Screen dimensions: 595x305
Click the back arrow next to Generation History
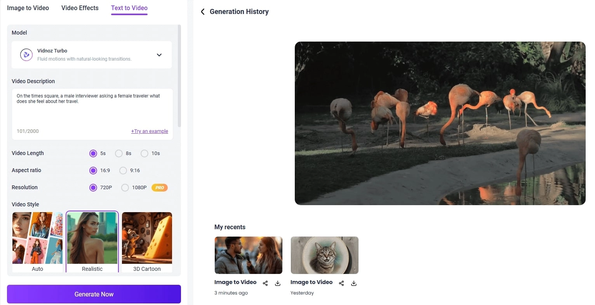click(203, 12)
